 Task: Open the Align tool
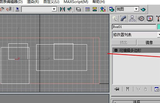70,9
